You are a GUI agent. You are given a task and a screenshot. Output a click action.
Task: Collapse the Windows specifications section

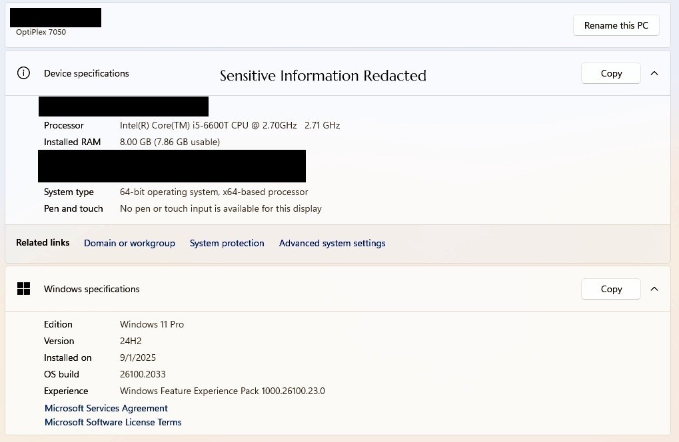click(x=654, y=289)
